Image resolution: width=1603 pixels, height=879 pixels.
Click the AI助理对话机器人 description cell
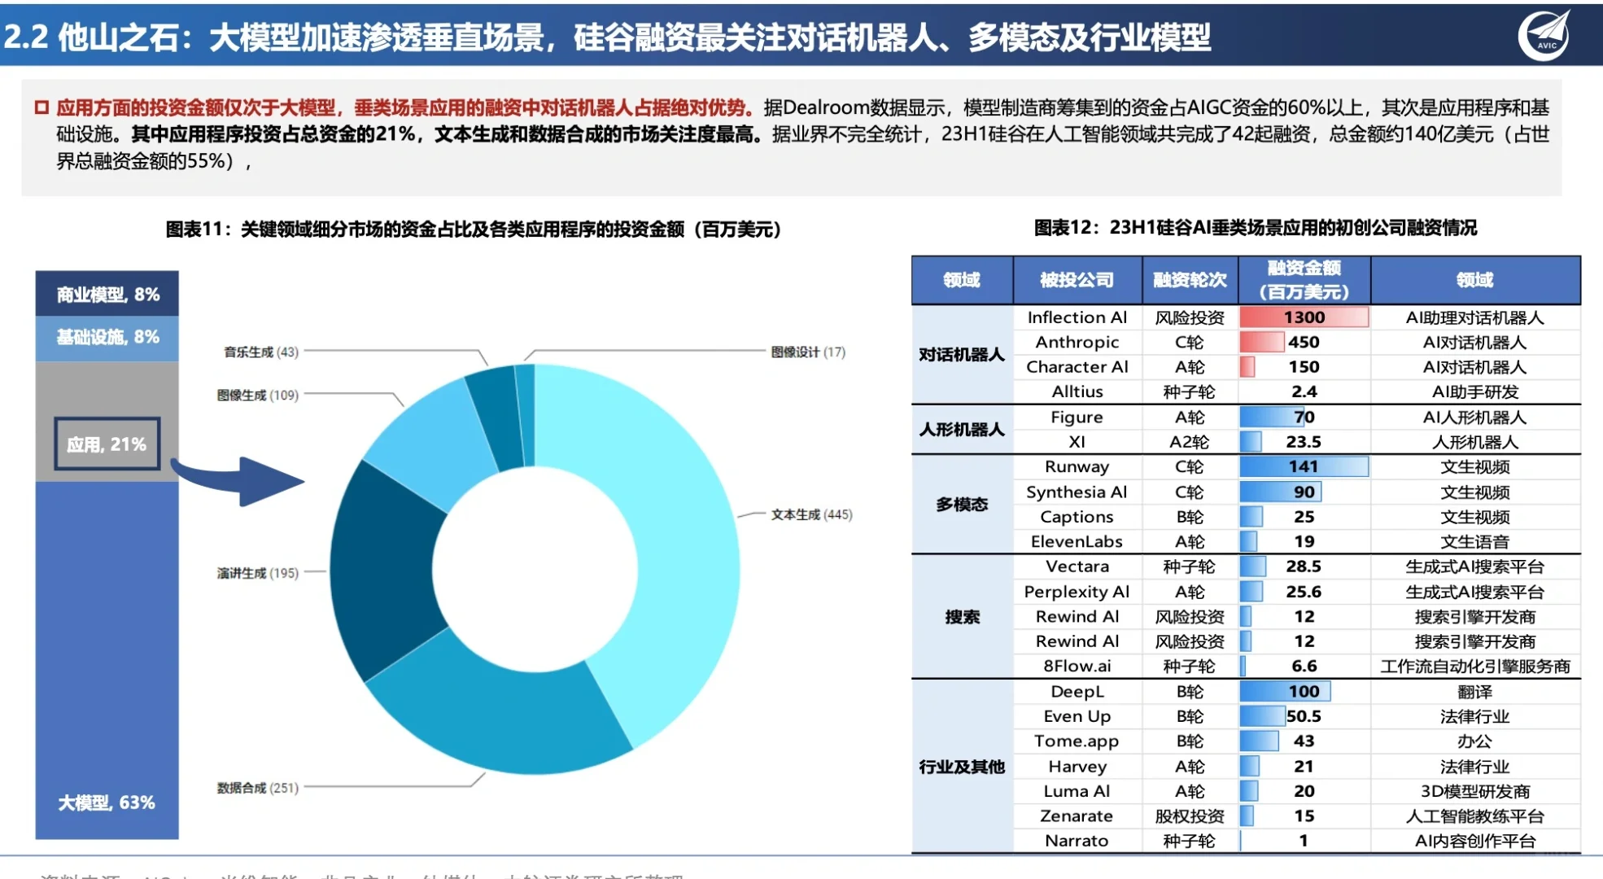[1475, 317]
